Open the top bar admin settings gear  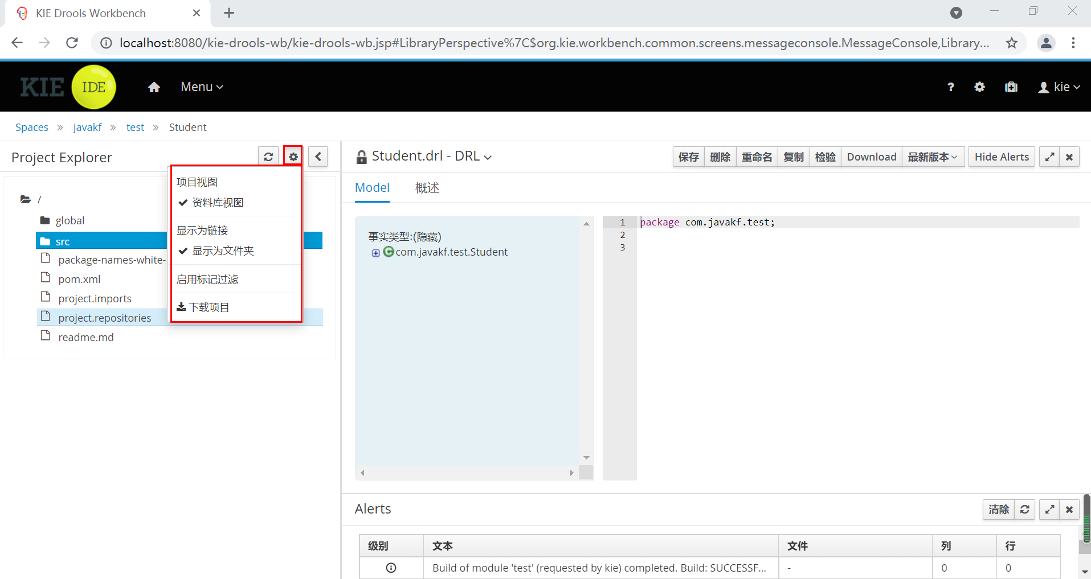(979, 87)
